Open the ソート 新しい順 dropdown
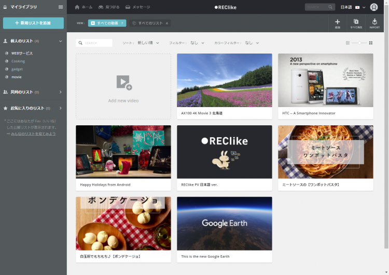This screenshot has height=275, width=389. pyautogui.click(x=148, y=43)
